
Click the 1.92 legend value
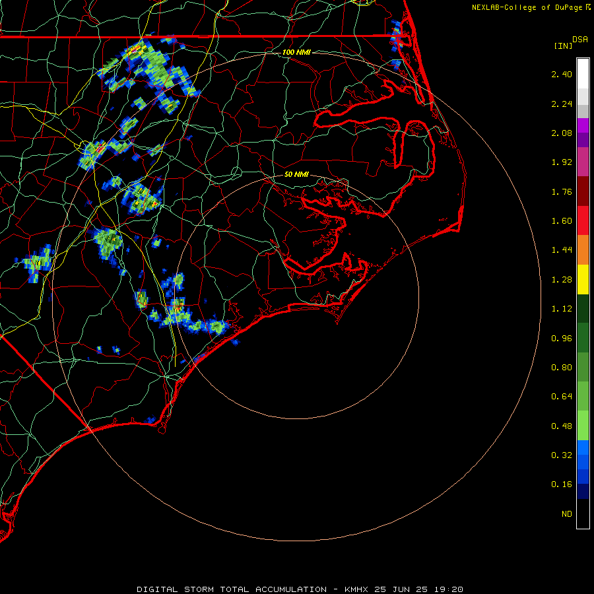tap(562, 162)
